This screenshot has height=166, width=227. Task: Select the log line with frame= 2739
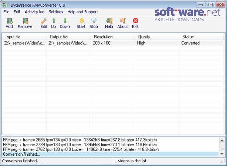pos(111,145)
